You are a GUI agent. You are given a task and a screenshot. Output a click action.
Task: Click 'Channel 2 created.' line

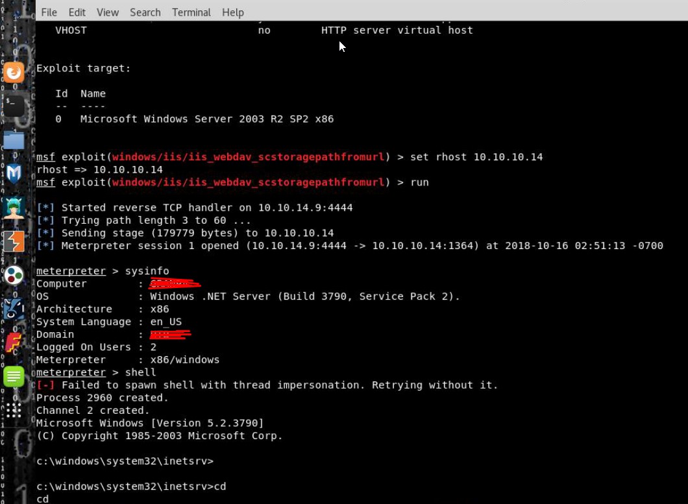point(93,411)
